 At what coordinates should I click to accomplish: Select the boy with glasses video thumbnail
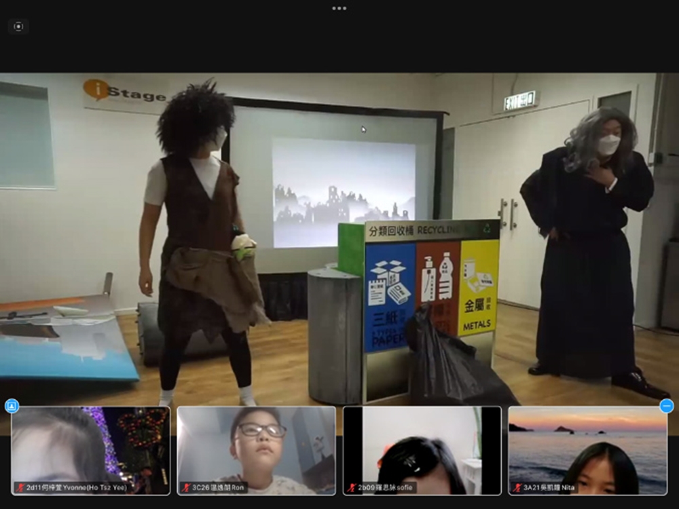(x=257, y=451)
